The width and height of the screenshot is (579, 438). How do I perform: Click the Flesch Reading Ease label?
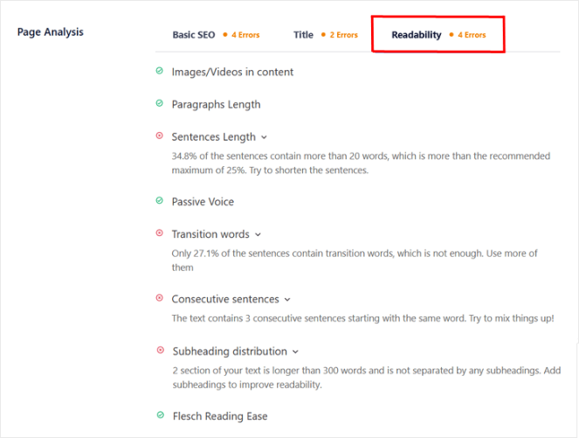coord(219,416)
